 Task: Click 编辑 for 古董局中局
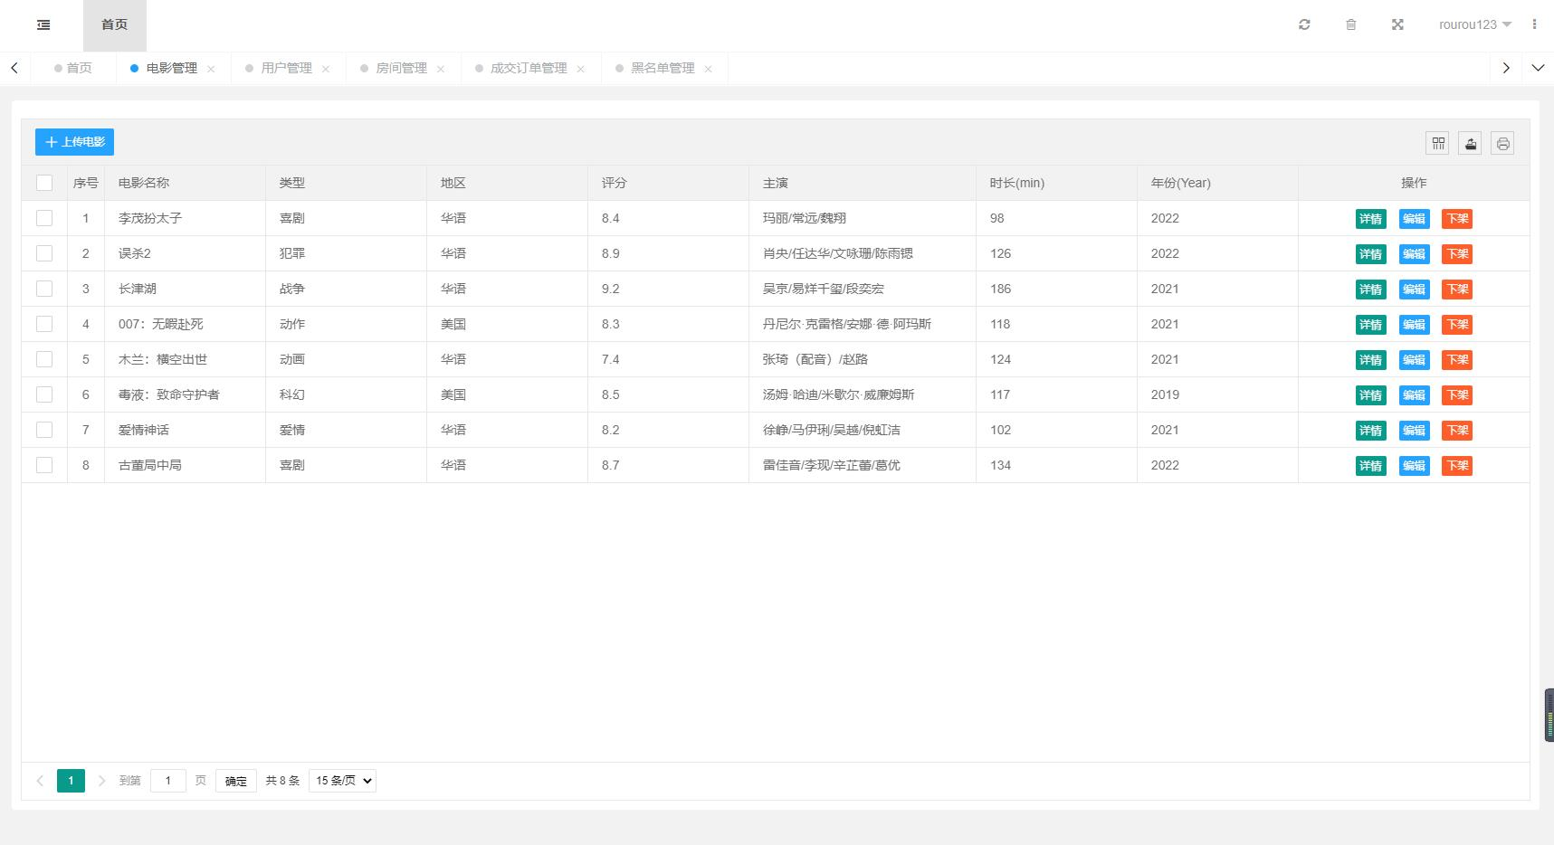click(1414, 466)
